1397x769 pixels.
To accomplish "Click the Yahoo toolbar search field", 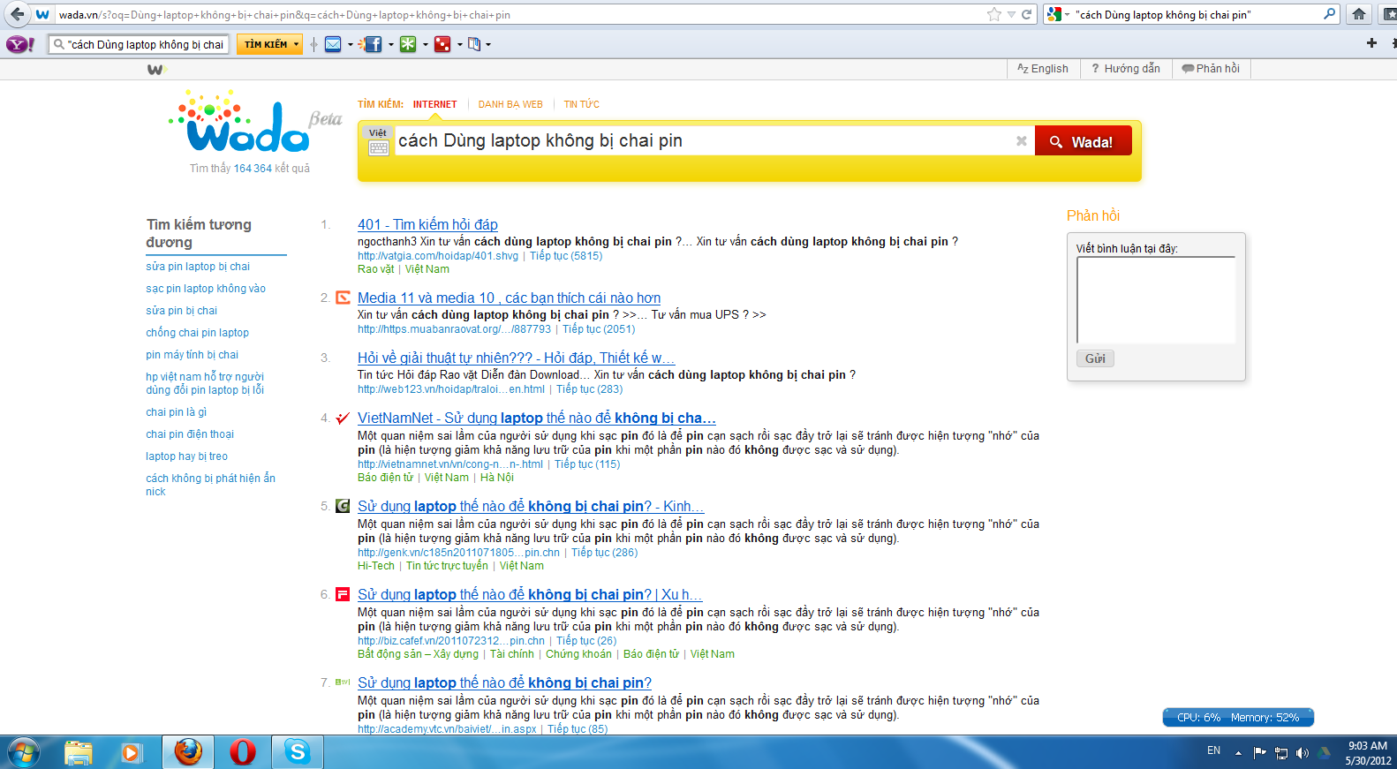I will click(x=140, y=44).
